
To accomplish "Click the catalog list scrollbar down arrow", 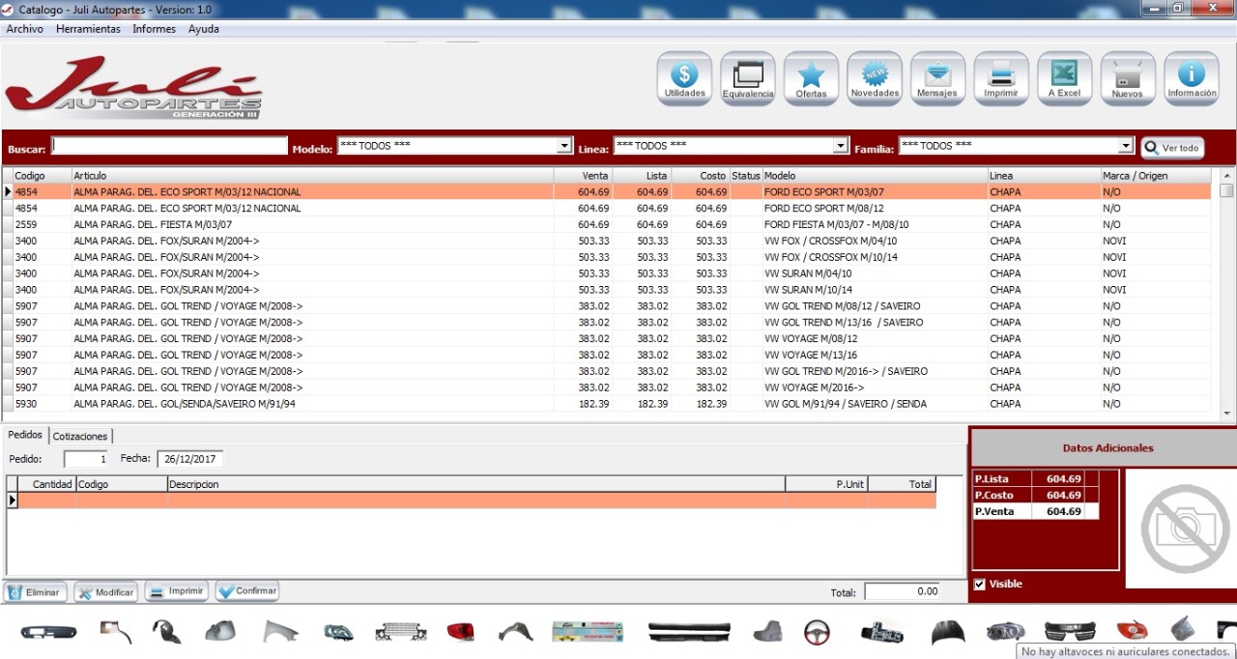I will coord(1226,414).
